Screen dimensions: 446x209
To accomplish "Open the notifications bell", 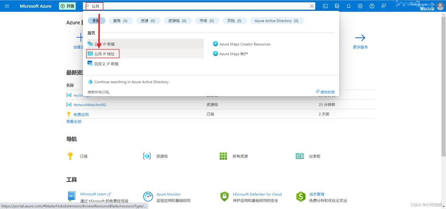I will click(349, 6).
